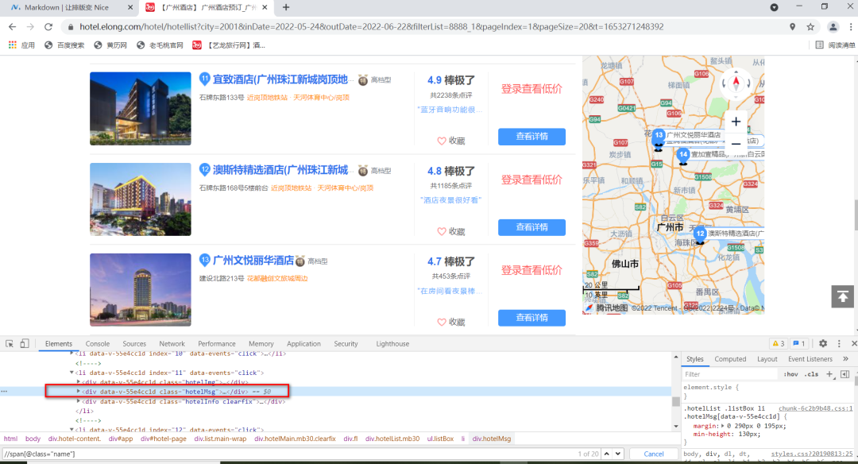Expand the hotelInfo clearfix div node

click(78, 401)
